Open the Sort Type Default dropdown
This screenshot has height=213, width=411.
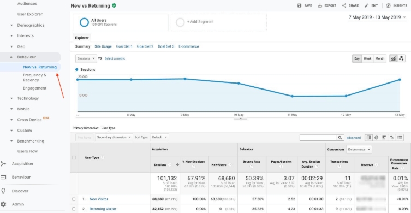pos(159,137)
